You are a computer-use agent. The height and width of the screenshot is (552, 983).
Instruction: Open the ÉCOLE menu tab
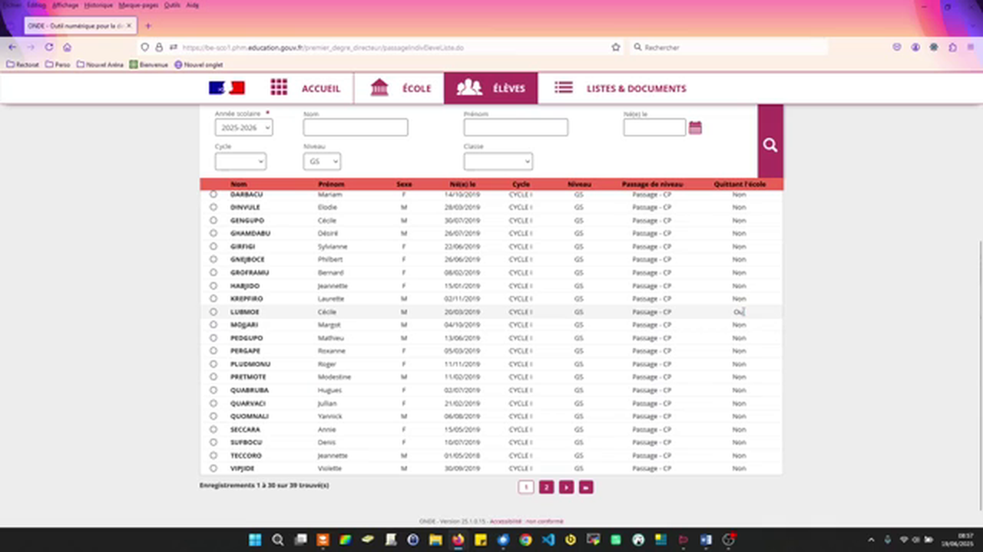[399, 88]
